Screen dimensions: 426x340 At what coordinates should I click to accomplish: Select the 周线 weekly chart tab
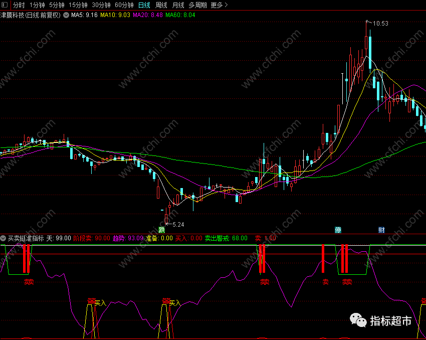click(161, 5)
